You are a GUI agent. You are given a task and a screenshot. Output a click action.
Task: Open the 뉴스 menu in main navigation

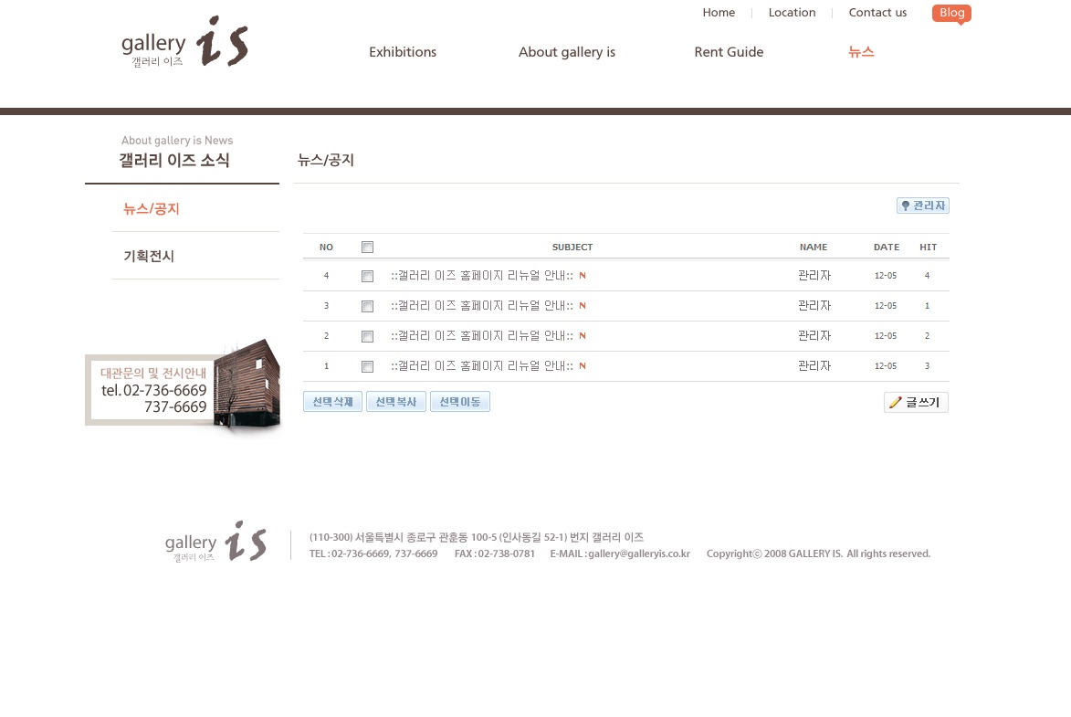click(x=861, y=52)
